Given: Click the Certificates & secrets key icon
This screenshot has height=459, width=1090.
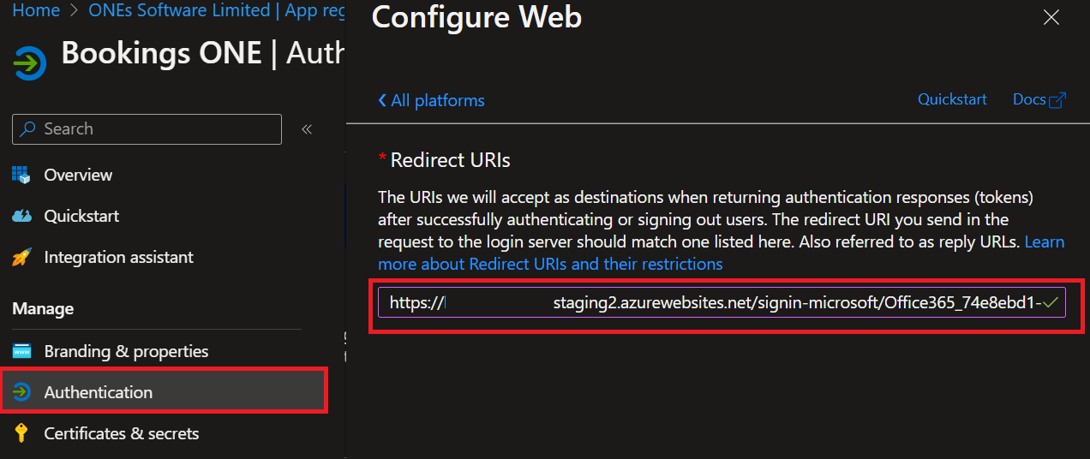Looking at the screenshot, I should (x=21, y=433).
